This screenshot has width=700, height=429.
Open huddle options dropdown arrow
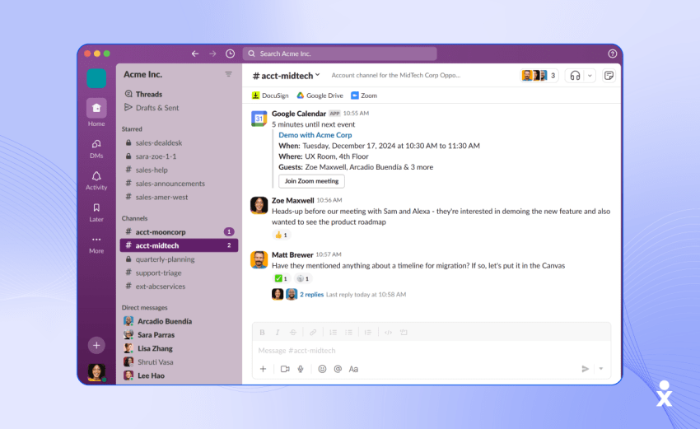pos(590,76)
